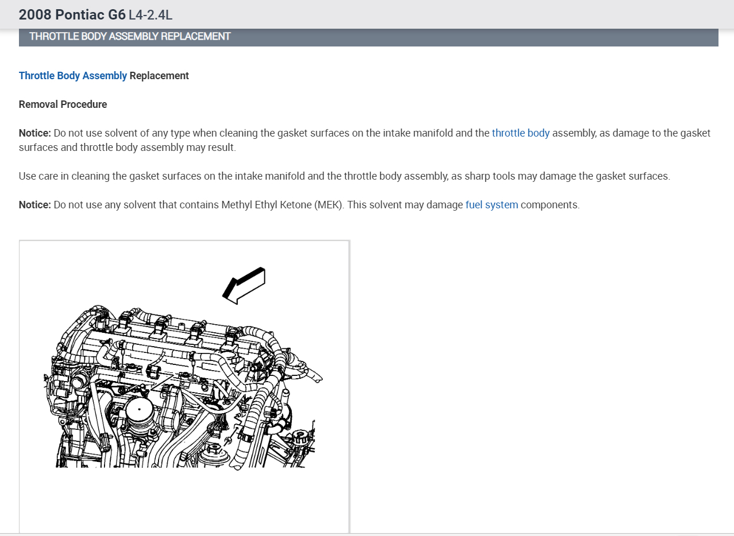The width and height of the screenshot is (734, 536).
Task: Click the Throttle Body Assembly Replacement header bar
Action: coord(368,37)
